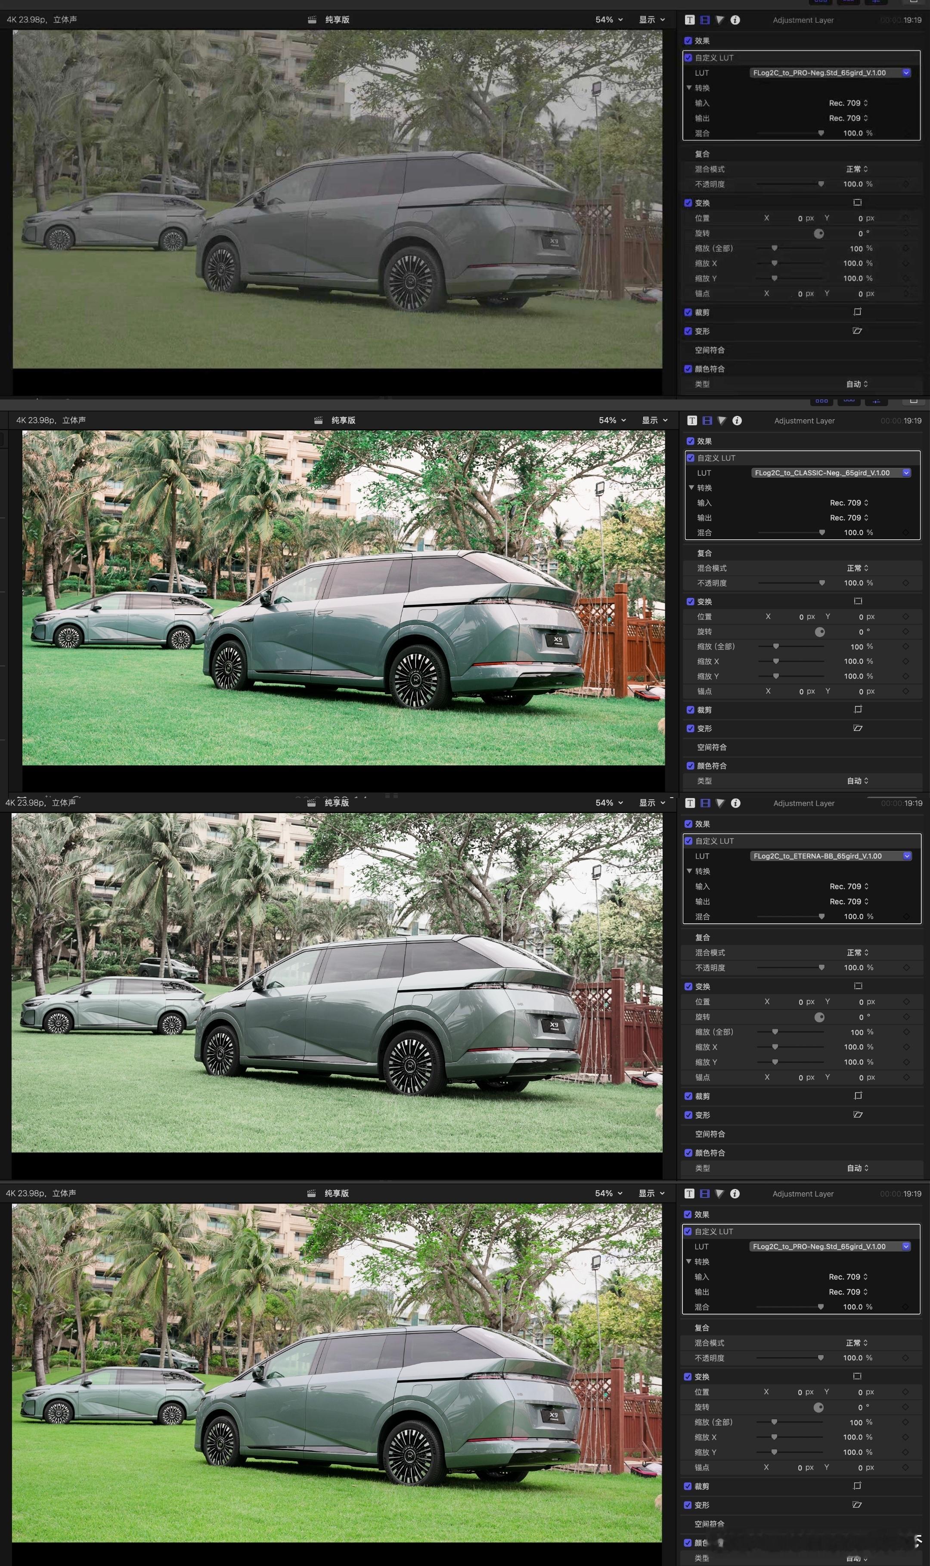
Task: Activate 变形 distort icon in CLASSIC-Neg panel
Action: coord(858,728)
